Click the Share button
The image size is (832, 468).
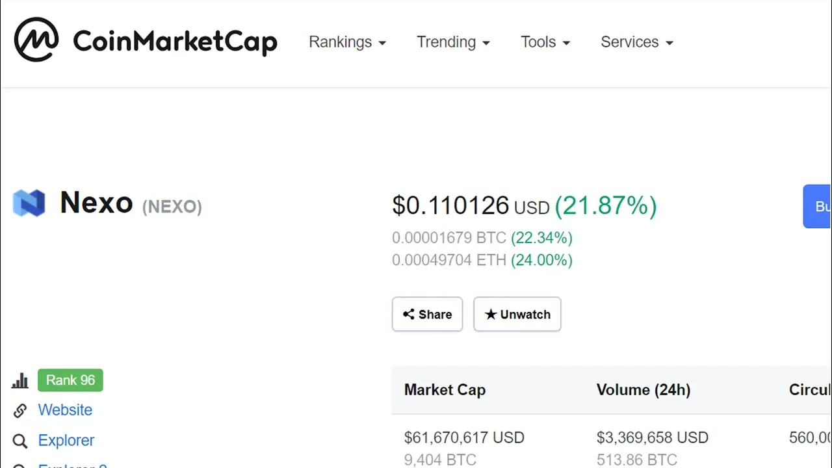tap(427, 315)
